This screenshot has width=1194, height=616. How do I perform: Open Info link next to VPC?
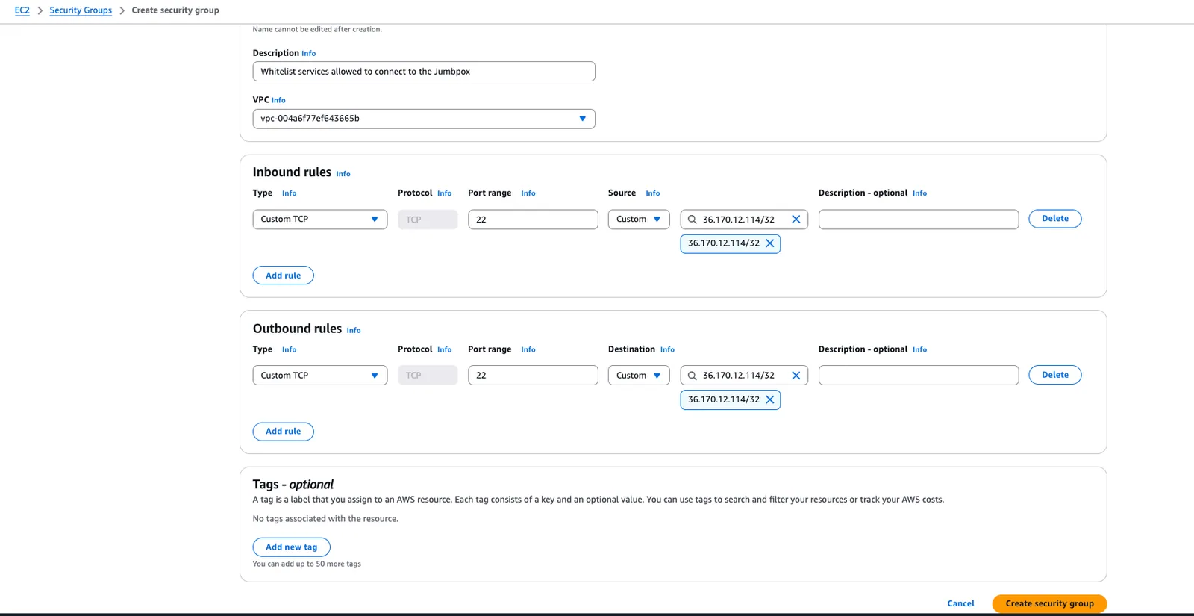coord(278,100)
